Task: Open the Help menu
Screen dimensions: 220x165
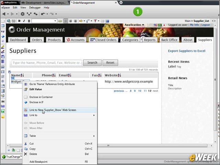Action: point(46,8)
